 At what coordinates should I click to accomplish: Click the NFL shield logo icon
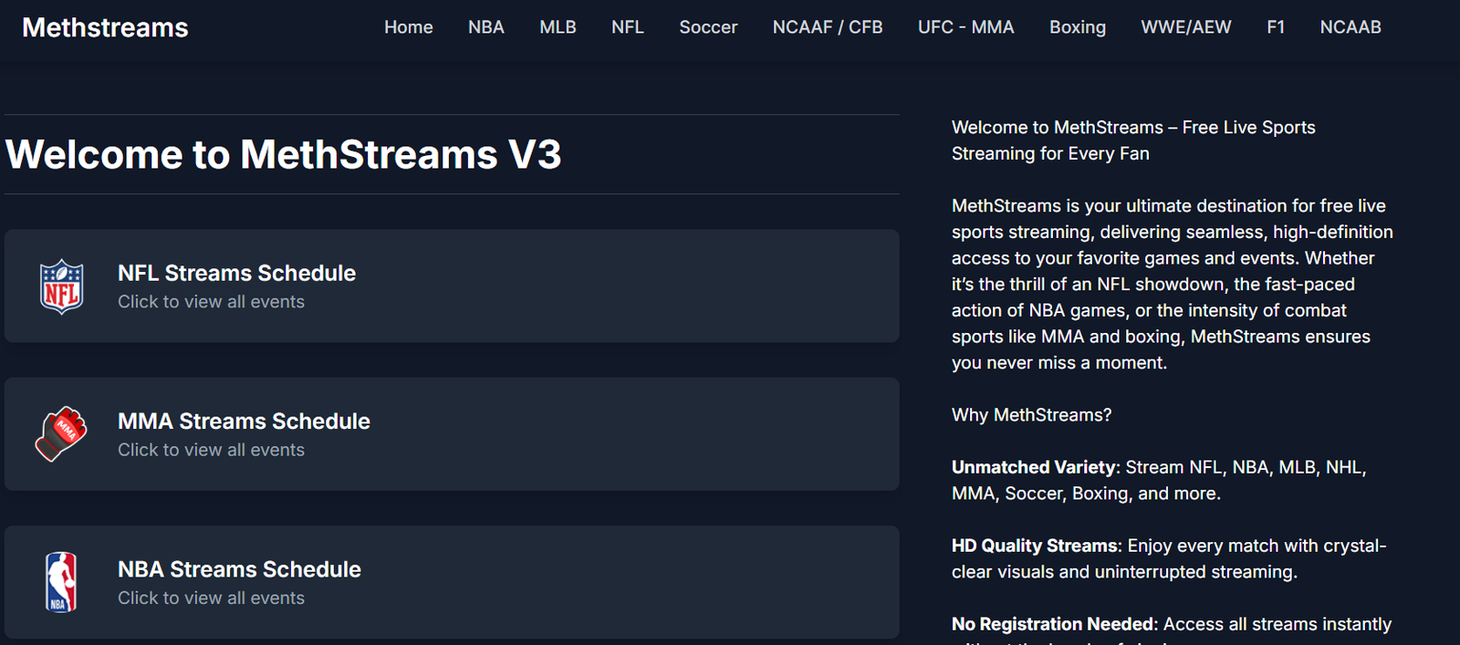pos(62,286)
